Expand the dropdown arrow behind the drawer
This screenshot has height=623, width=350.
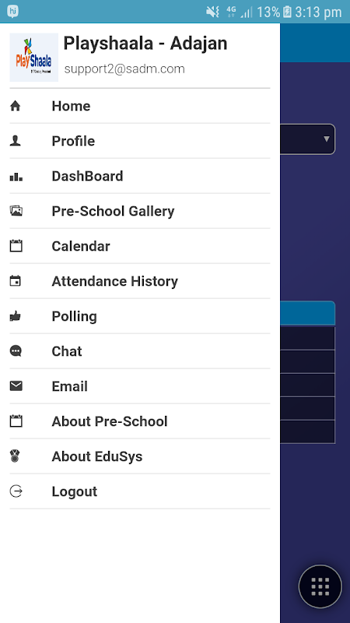[327, 139]
